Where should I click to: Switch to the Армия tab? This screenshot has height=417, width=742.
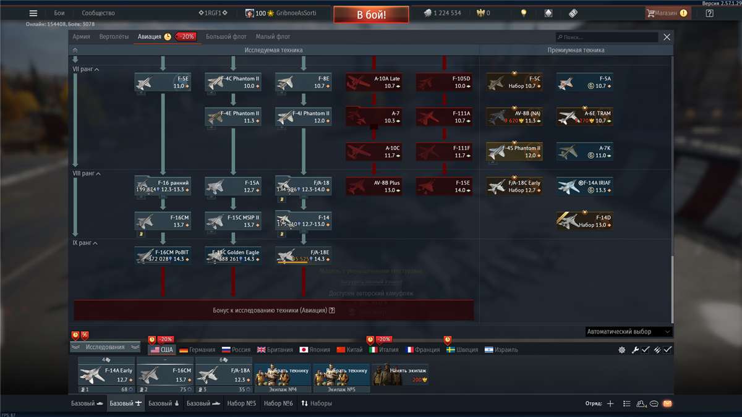coord(81,36)
